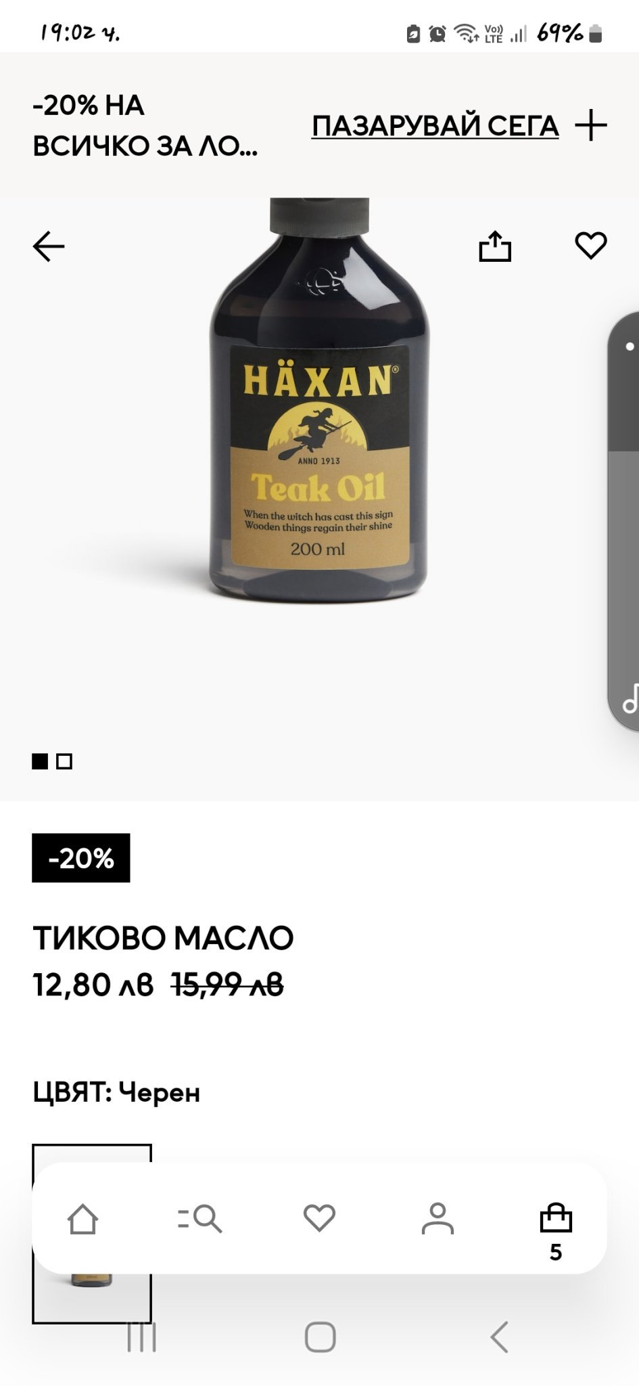Tap the -20% НА ВСИЧКО promo text
The image size is (639, 1386).
pyautogui.click(x=145, y=126)
